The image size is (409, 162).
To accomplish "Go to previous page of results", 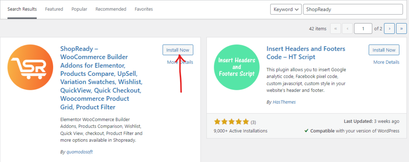I will point(348,29).
